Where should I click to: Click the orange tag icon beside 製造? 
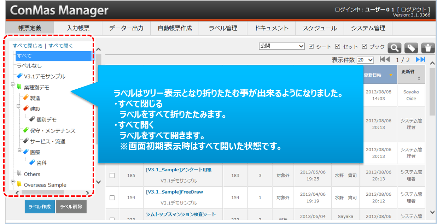[25, 98]
